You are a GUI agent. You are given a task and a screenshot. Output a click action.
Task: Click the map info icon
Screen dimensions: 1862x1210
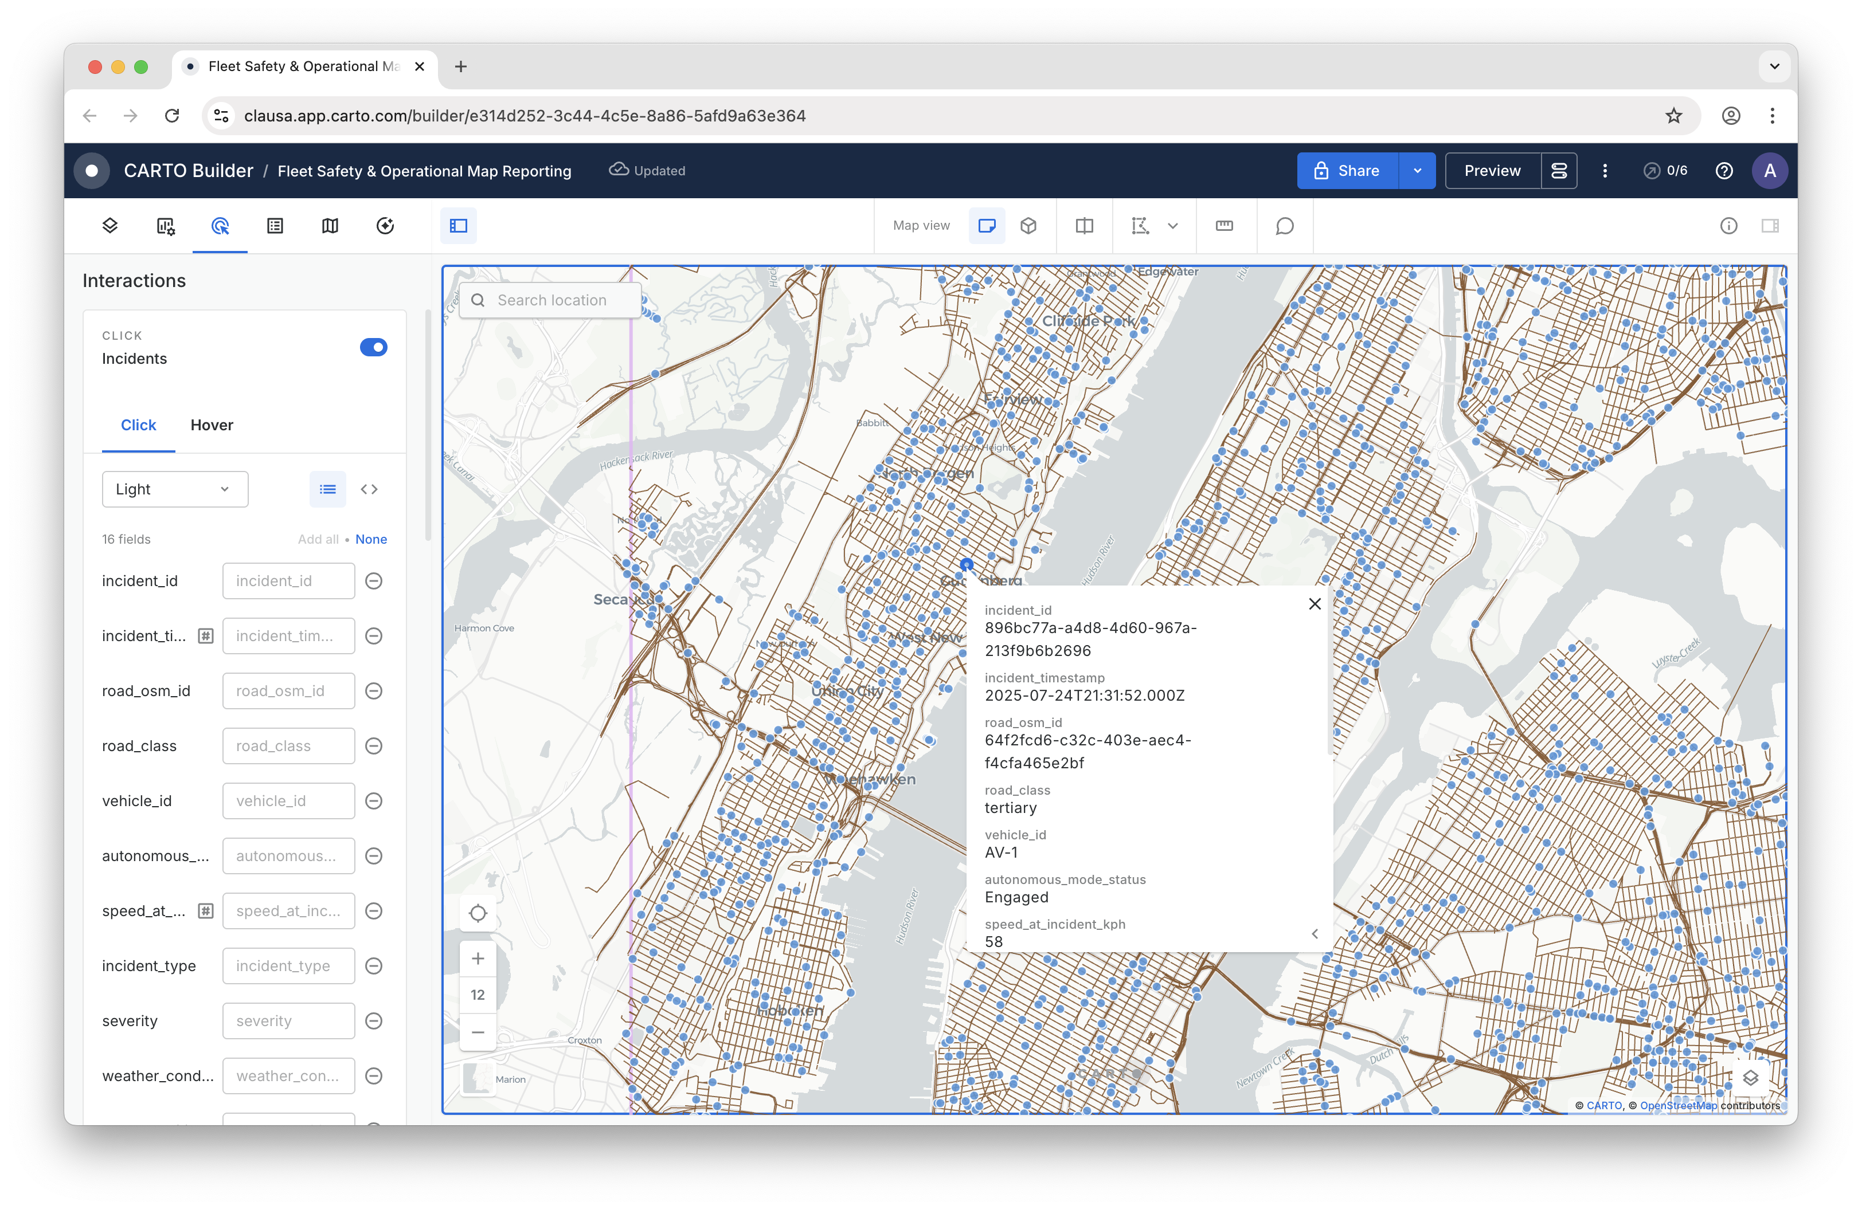pos(1728,226)
